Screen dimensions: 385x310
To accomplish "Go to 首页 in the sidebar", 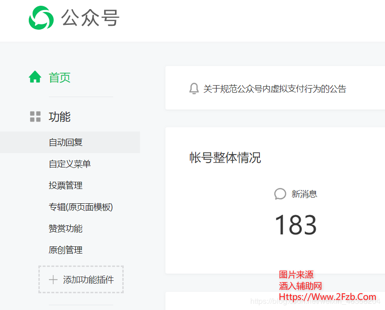I will click(59, 77).
